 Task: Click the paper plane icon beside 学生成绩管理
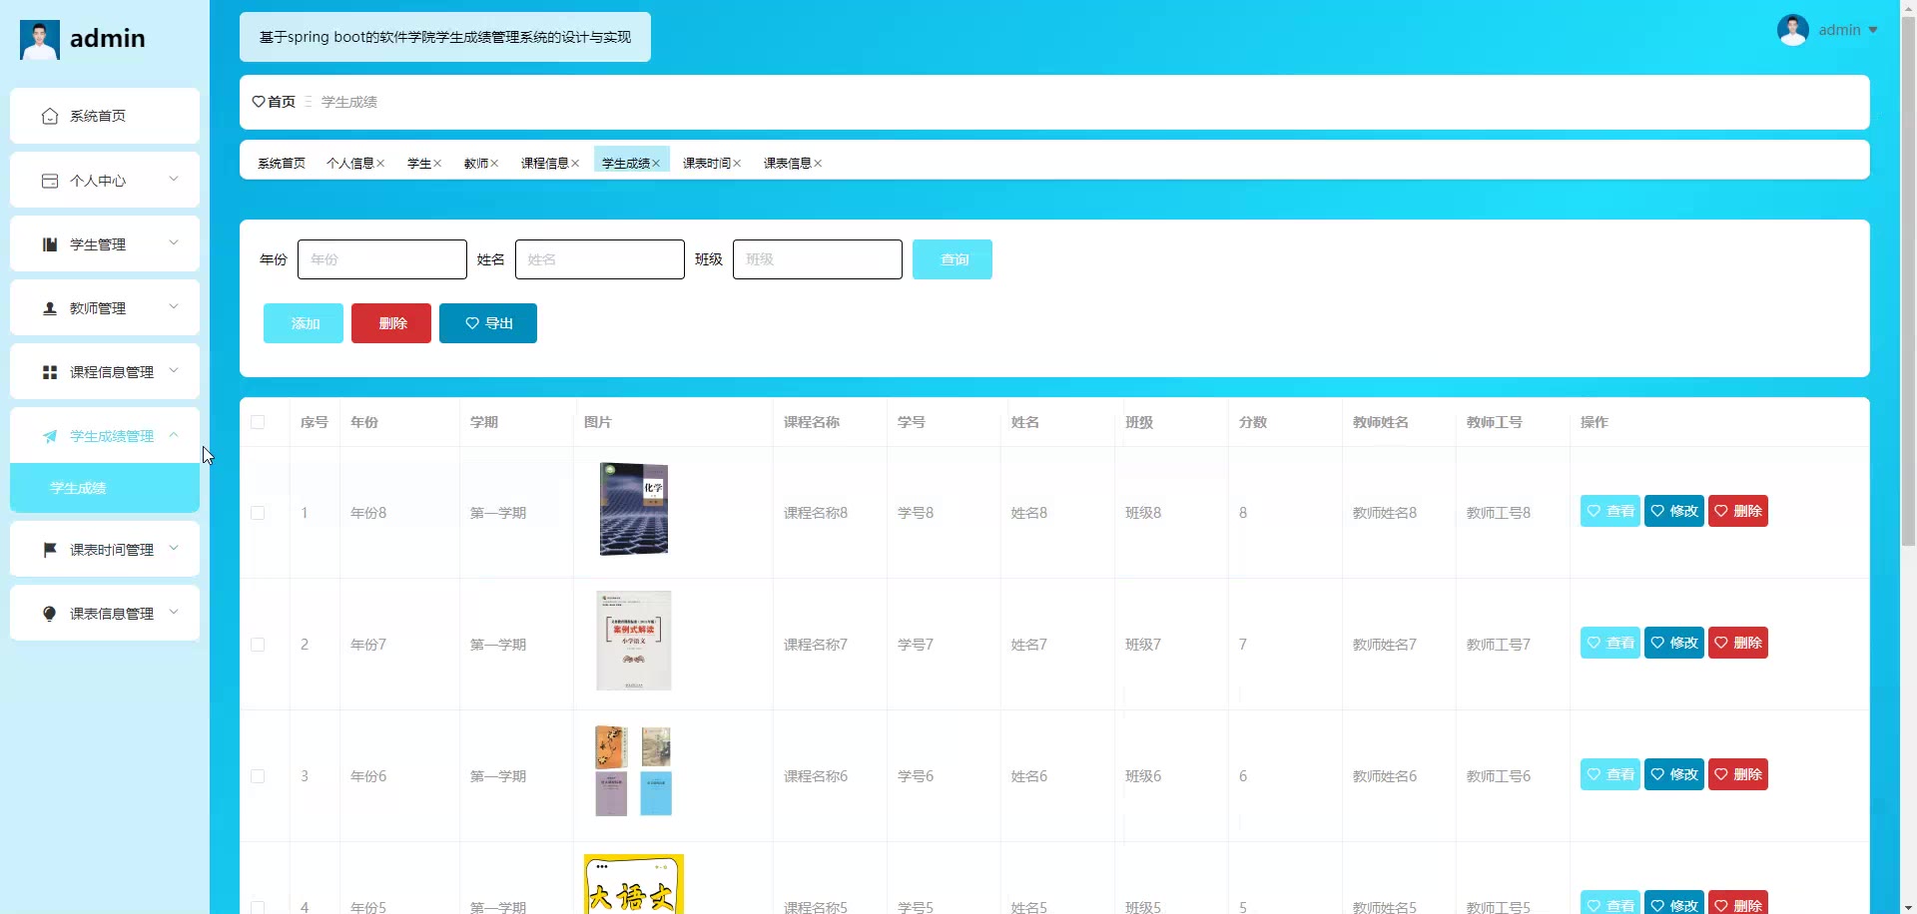(50, 436)
